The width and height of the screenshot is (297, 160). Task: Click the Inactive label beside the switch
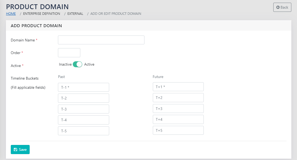[65, 65]
